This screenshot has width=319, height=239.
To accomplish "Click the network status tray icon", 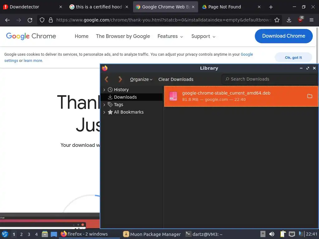I will 292,234.
